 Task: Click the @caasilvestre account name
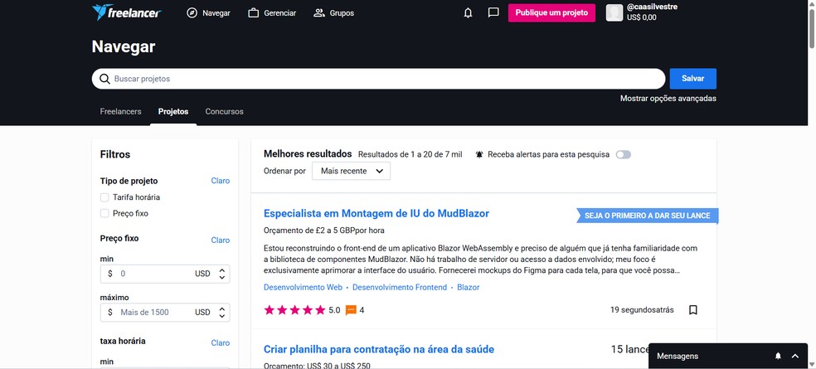[x=652, y=7]
